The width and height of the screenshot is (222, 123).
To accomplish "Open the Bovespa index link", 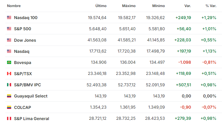I will point(22,63).
